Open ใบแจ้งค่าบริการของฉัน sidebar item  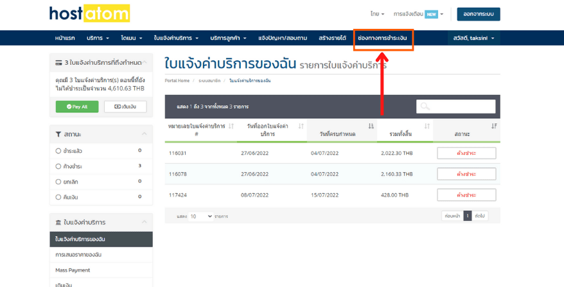coord(101,239)
